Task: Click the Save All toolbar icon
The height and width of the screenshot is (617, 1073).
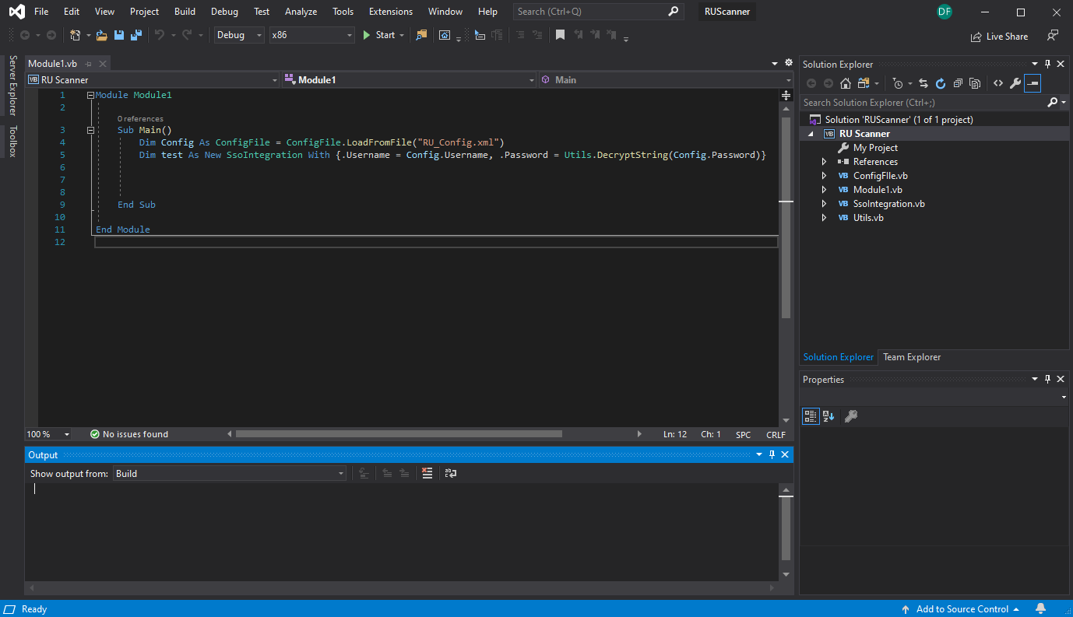Action: 136,35
